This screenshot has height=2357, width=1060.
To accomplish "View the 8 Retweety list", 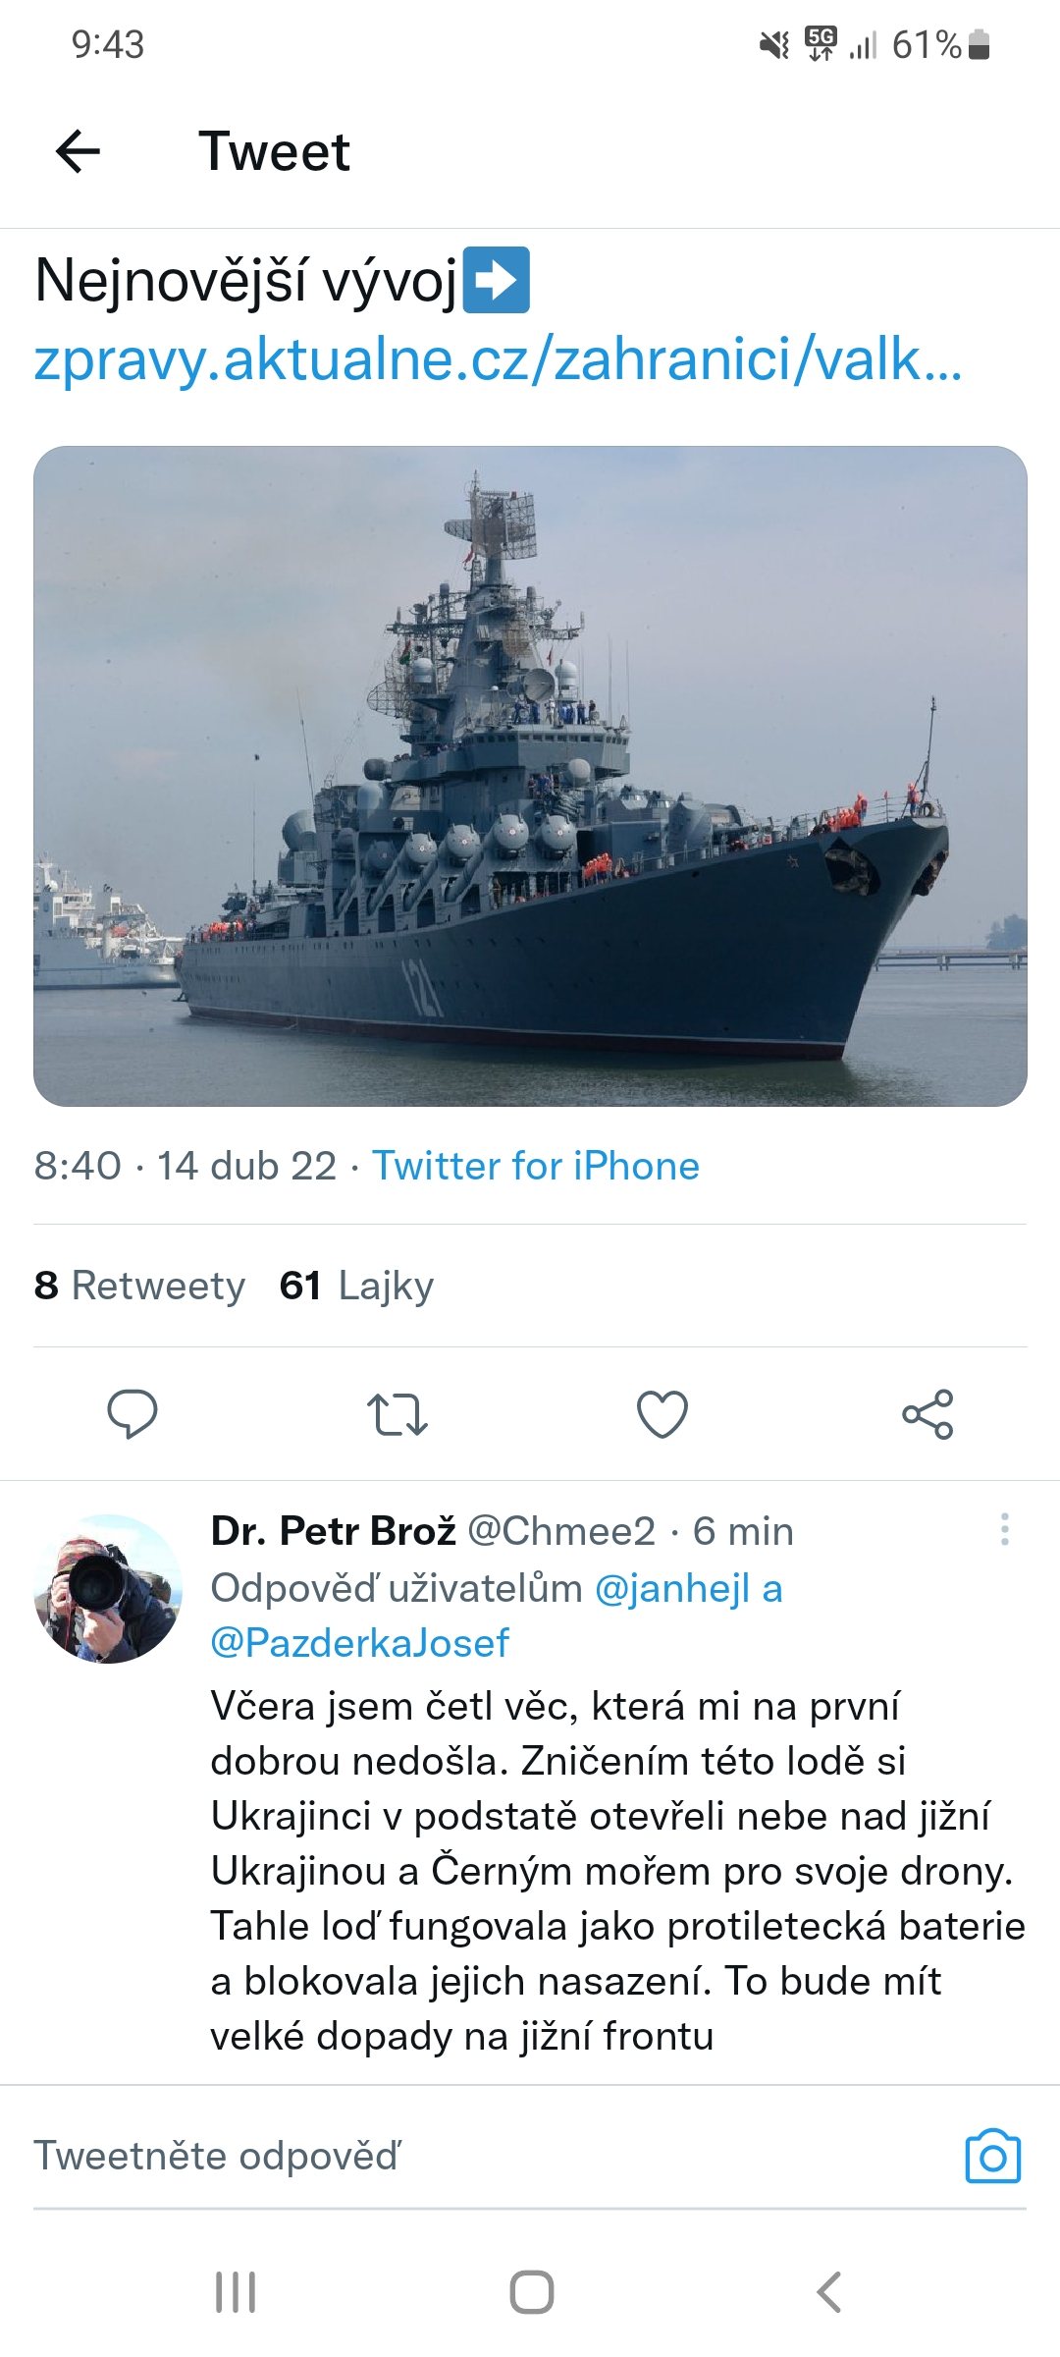I will pos(139,1286).
